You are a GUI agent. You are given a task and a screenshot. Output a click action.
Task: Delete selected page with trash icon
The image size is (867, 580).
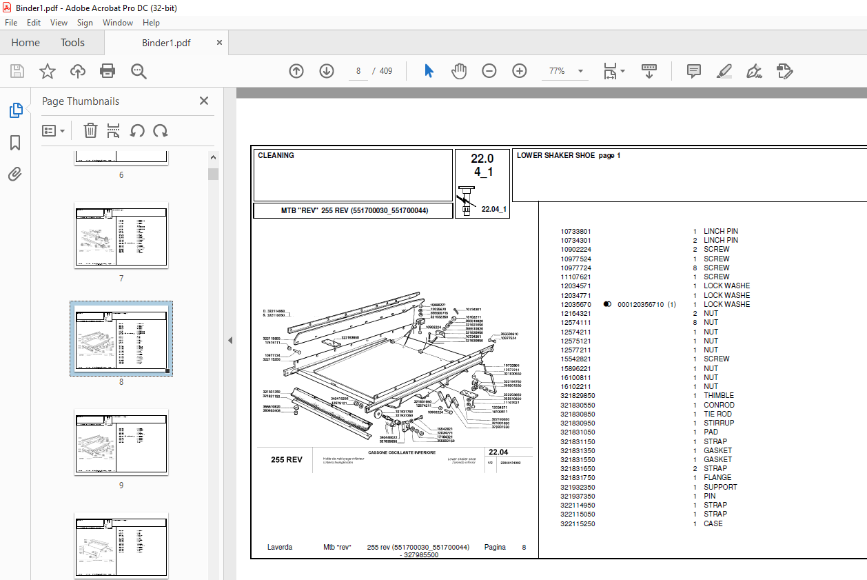(x=90, y=130)
